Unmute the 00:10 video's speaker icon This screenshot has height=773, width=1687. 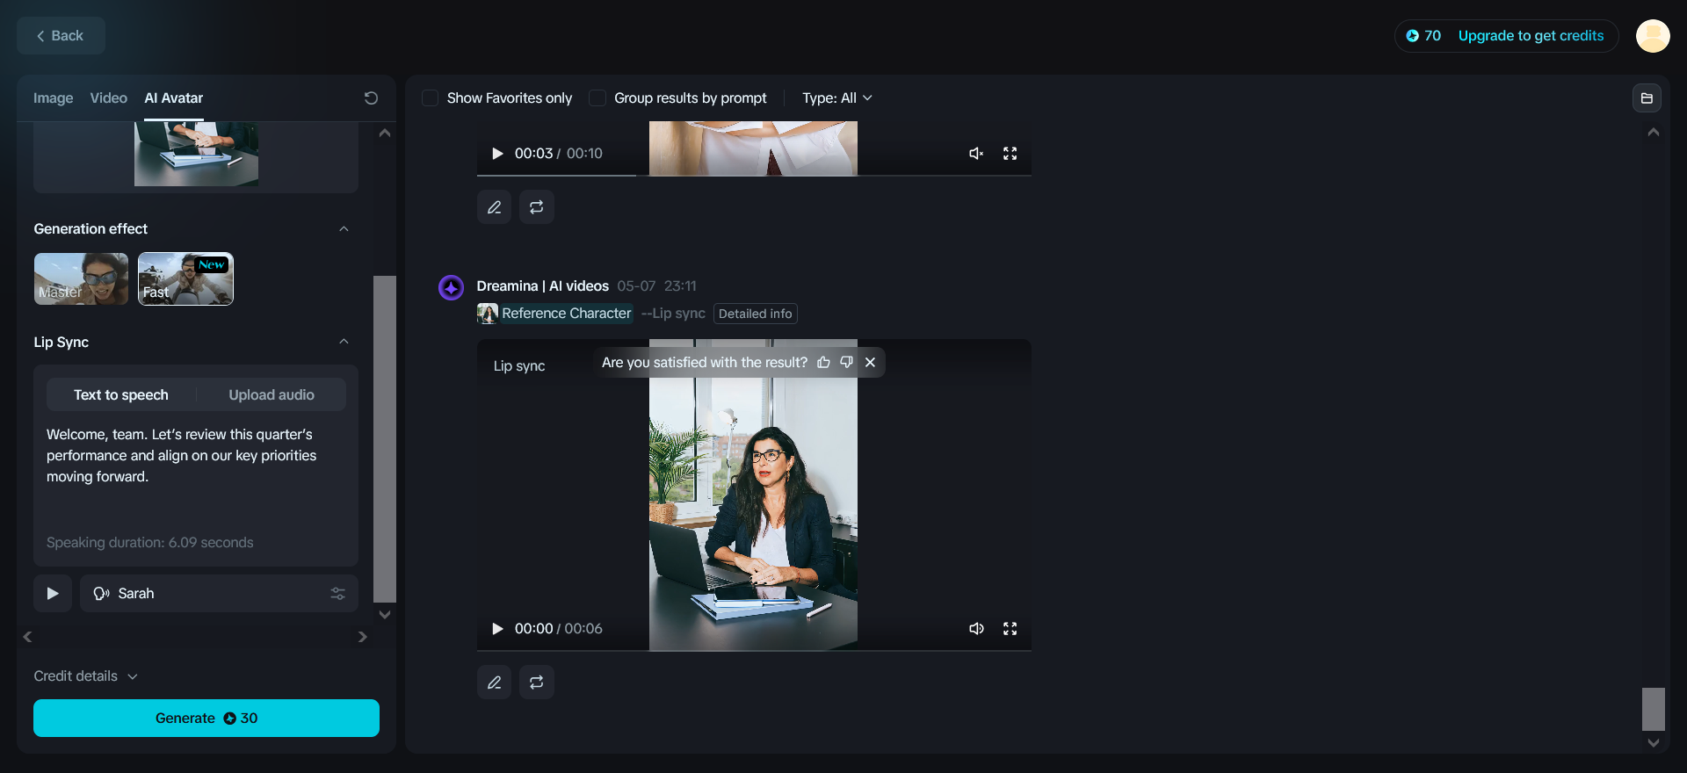pyautogui.click(x=976, y=154)
